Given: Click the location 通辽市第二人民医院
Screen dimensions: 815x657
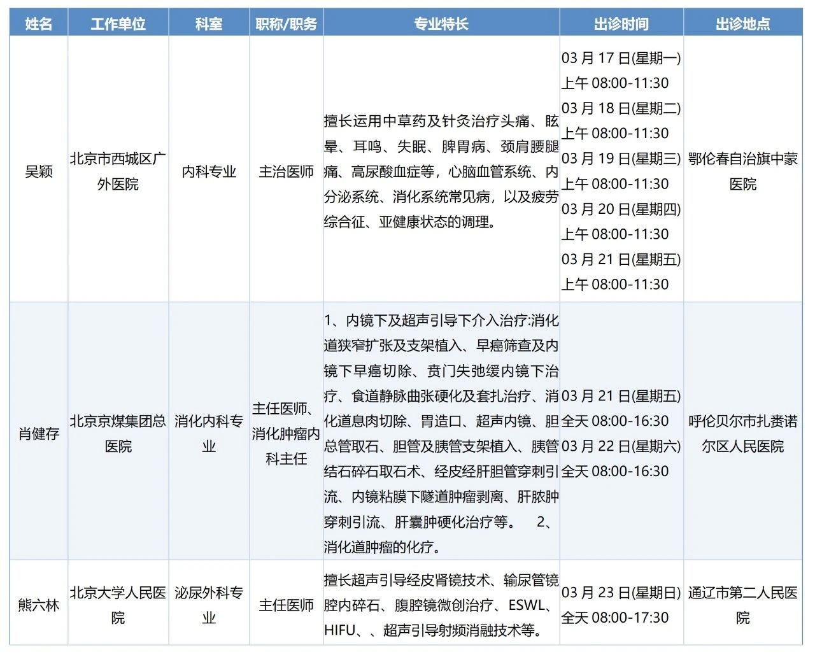Looking at the screenshot, I should [743, 605].
